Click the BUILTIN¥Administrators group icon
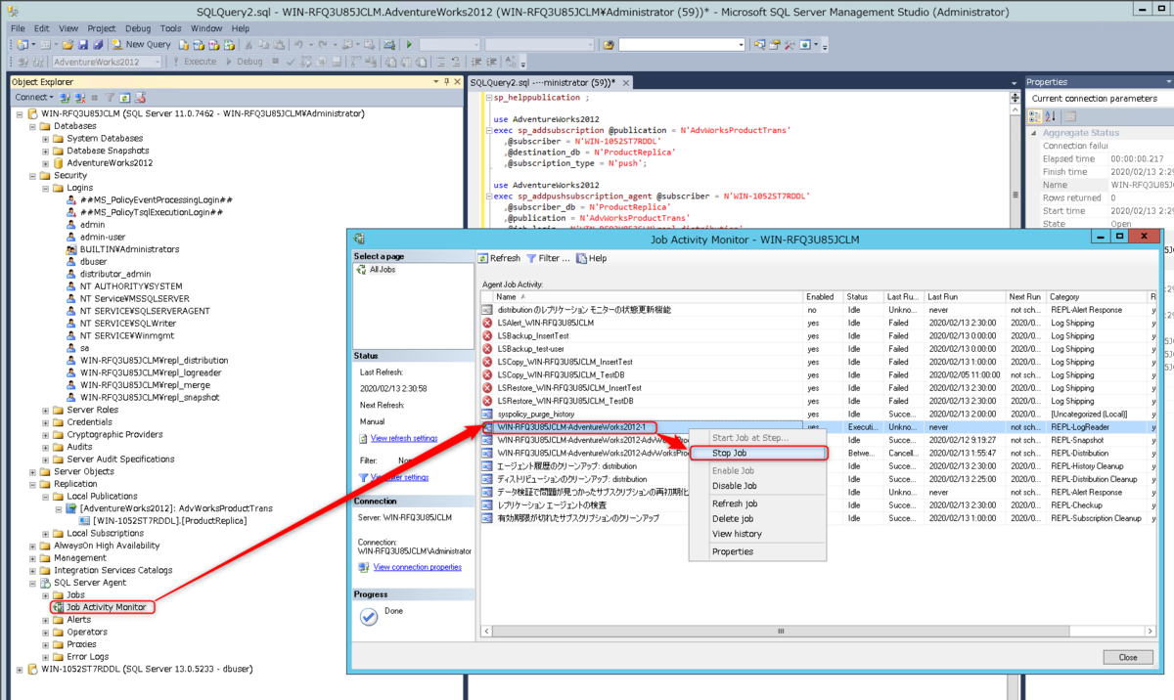Image resolution: width=1174 pixels, height=700 pixels. [x=71, y=249]
